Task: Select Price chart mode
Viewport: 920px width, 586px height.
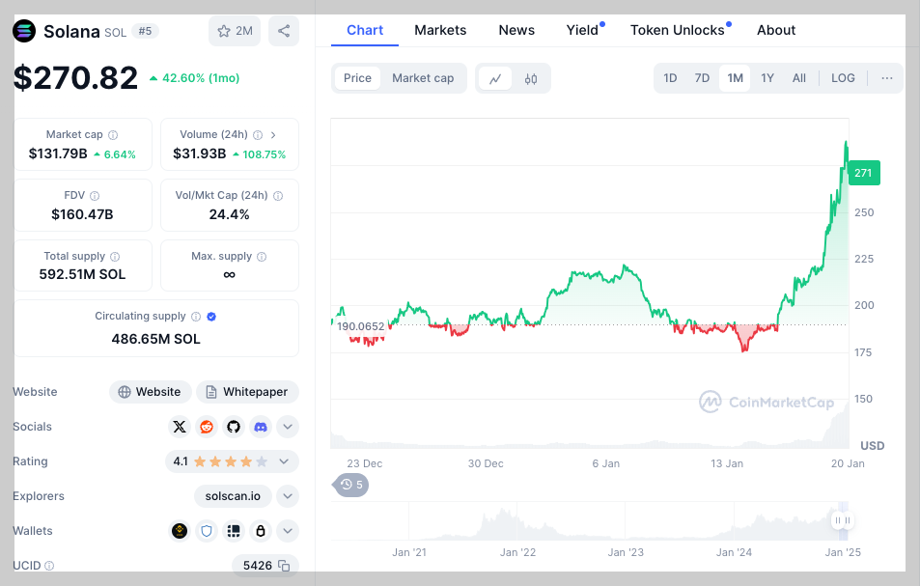Action: pyautogui.click(x=357, y=78)
